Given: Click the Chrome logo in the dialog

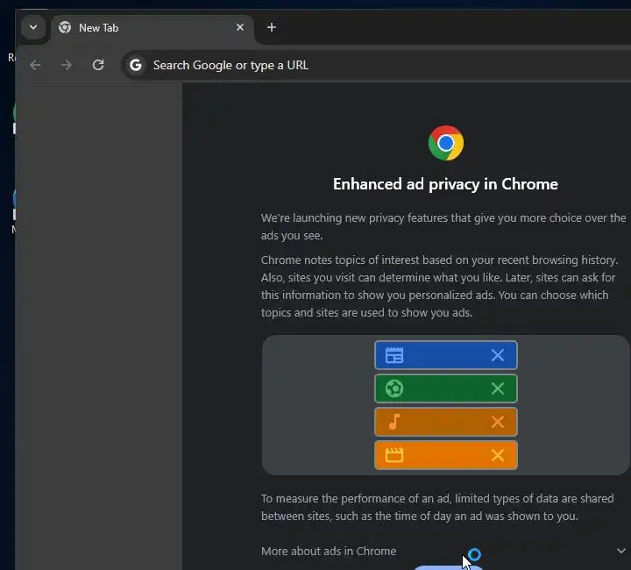Looking at the screenshot, I should 445,143.
